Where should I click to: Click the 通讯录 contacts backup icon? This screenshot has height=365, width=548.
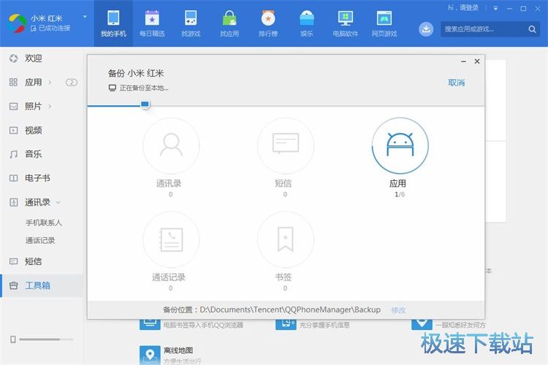171,146
